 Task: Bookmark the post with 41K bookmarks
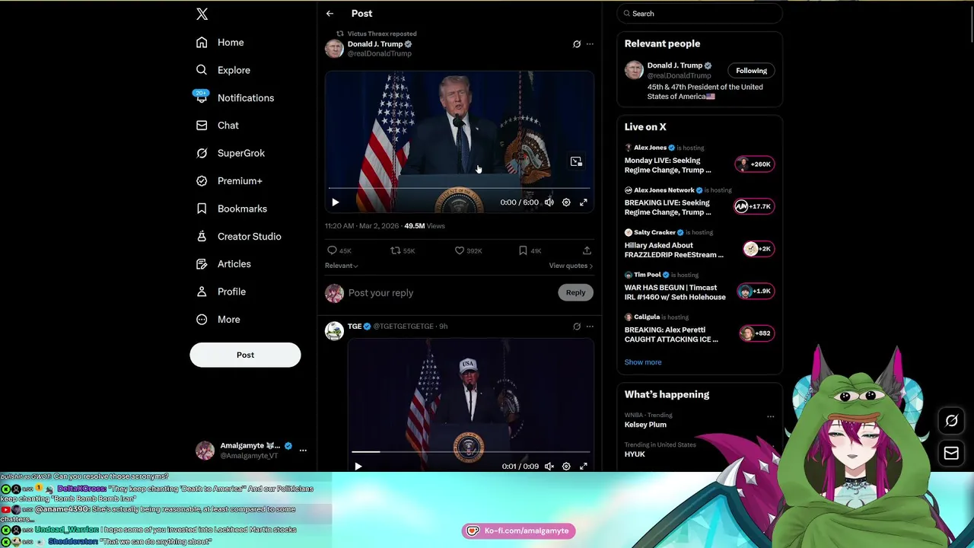pyautogui.click(x=530, y=250)
